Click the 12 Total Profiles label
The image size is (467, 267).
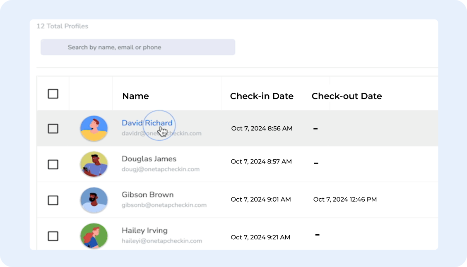(62, 26)
